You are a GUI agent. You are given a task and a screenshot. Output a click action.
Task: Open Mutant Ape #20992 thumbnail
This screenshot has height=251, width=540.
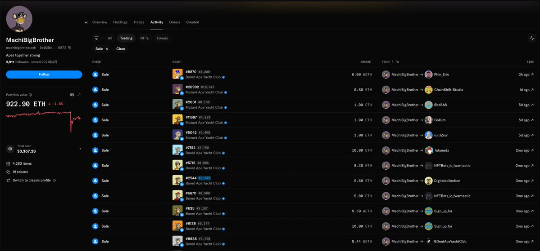(178, 89)
